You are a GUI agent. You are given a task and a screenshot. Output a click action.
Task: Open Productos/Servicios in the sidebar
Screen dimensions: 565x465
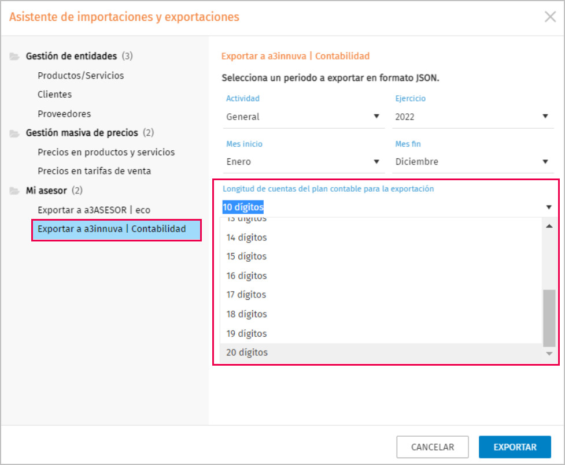click(81, 76)
